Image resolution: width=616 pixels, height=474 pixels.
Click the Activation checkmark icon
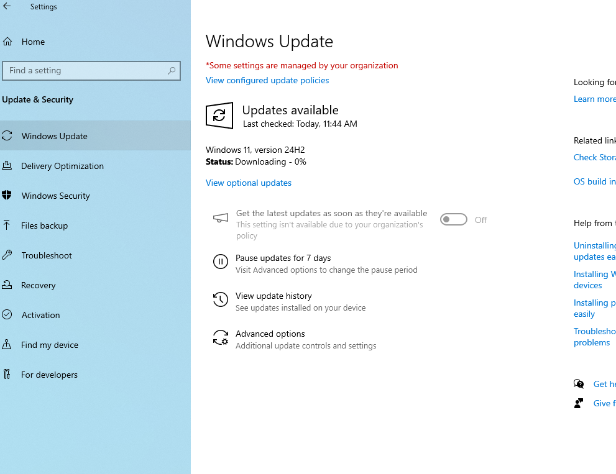(x=7, y=314)
